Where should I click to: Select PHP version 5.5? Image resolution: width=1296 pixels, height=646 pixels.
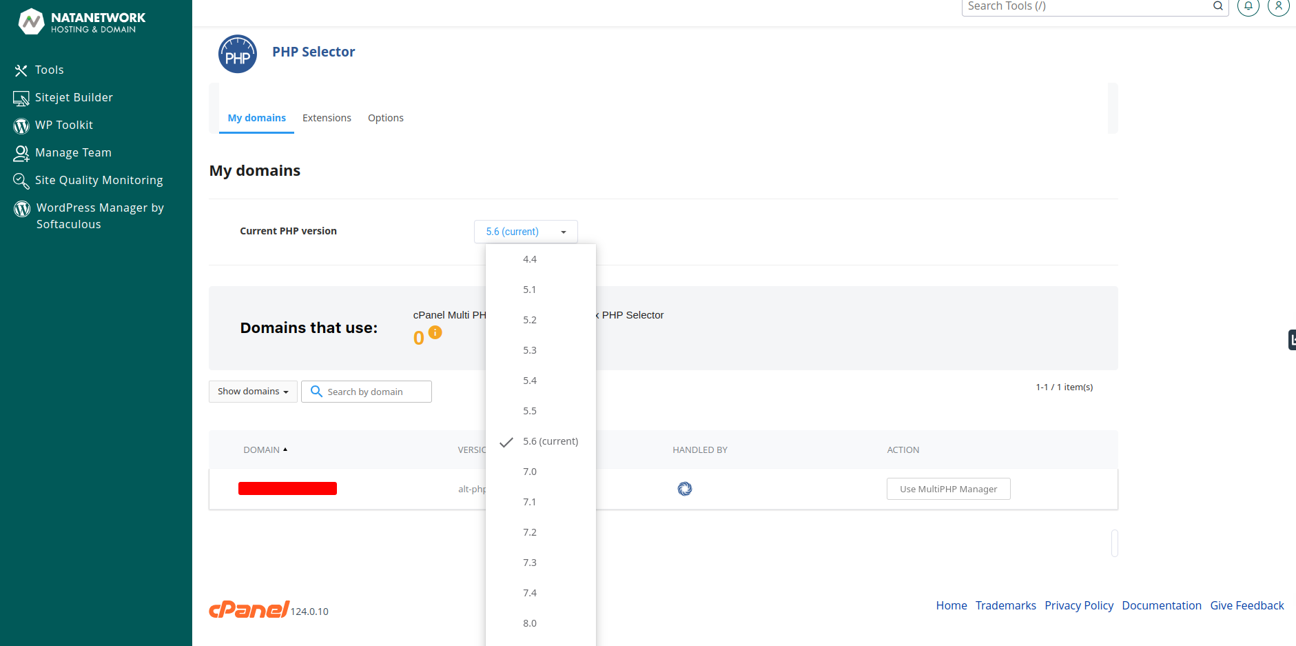pyautogui.click(x=541, y=411)
